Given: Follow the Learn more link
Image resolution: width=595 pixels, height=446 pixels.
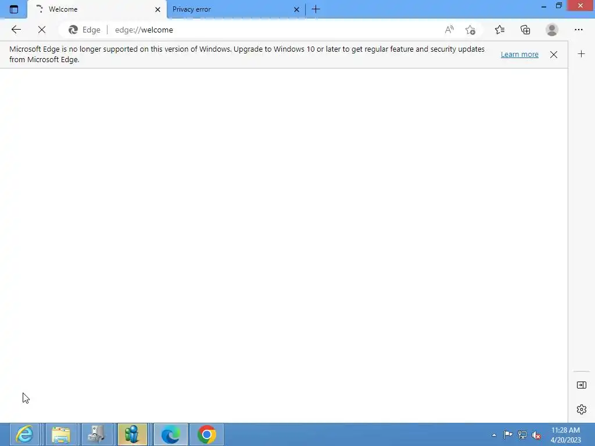Looking at the screenshot, I should 519,54.
